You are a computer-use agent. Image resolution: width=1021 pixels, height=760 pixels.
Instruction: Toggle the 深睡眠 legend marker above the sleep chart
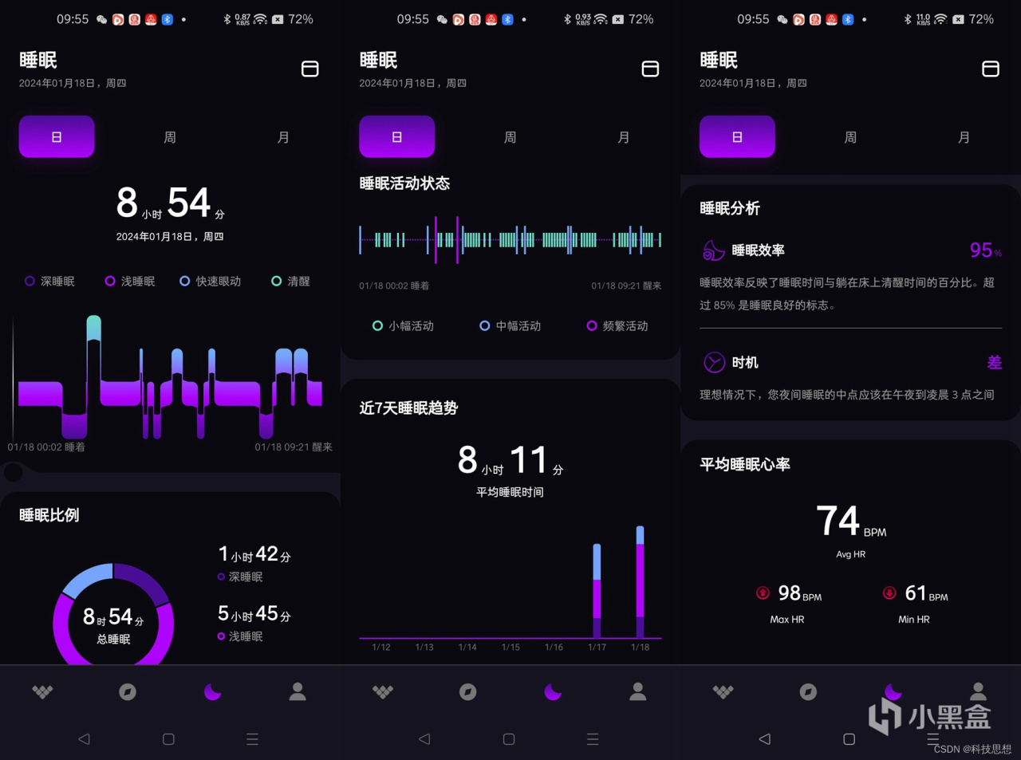(x=30, y=281)
